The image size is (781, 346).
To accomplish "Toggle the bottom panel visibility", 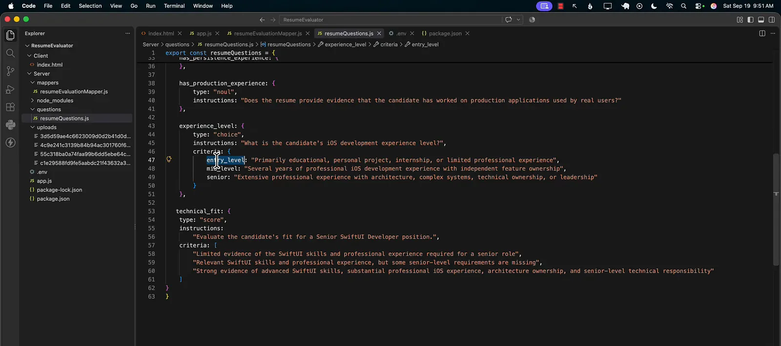I will click(x=761, y=19).
